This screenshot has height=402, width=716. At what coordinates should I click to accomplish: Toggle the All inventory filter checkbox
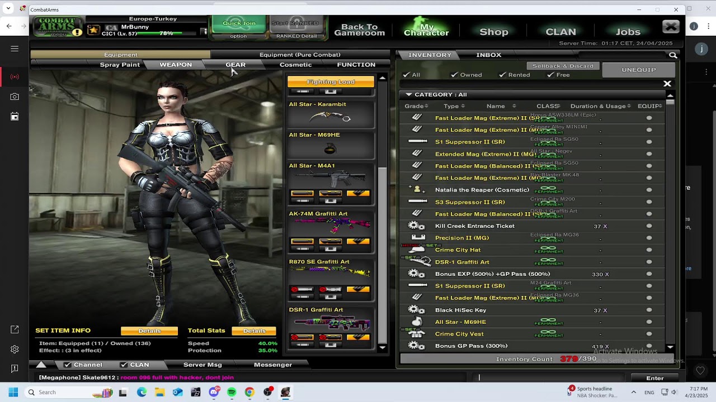[406, 75]
